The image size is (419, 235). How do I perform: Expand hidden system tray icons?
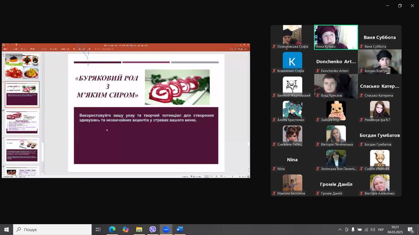340,229
